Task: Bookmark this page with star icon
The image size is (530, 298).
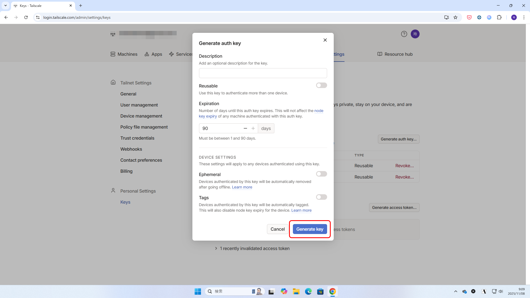Action: tap(455, 17)
